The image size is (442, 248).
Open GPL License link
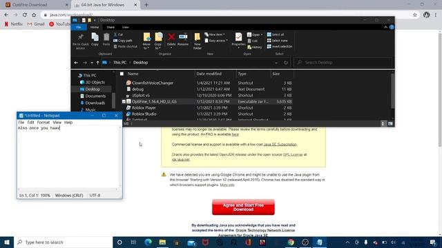[293, 154]
